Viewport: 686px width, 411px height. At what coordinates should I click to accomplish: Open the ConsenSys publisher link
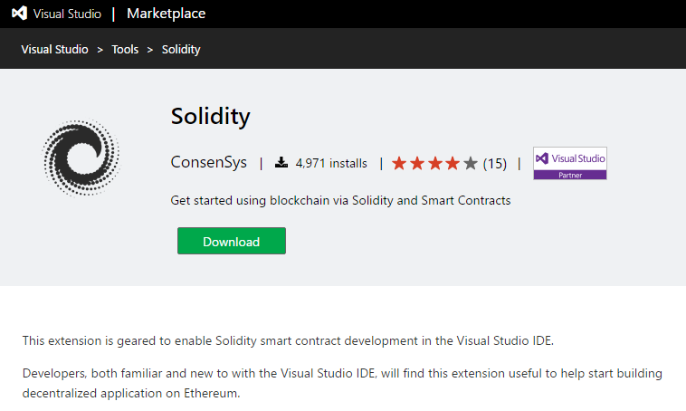pos(208,163)
